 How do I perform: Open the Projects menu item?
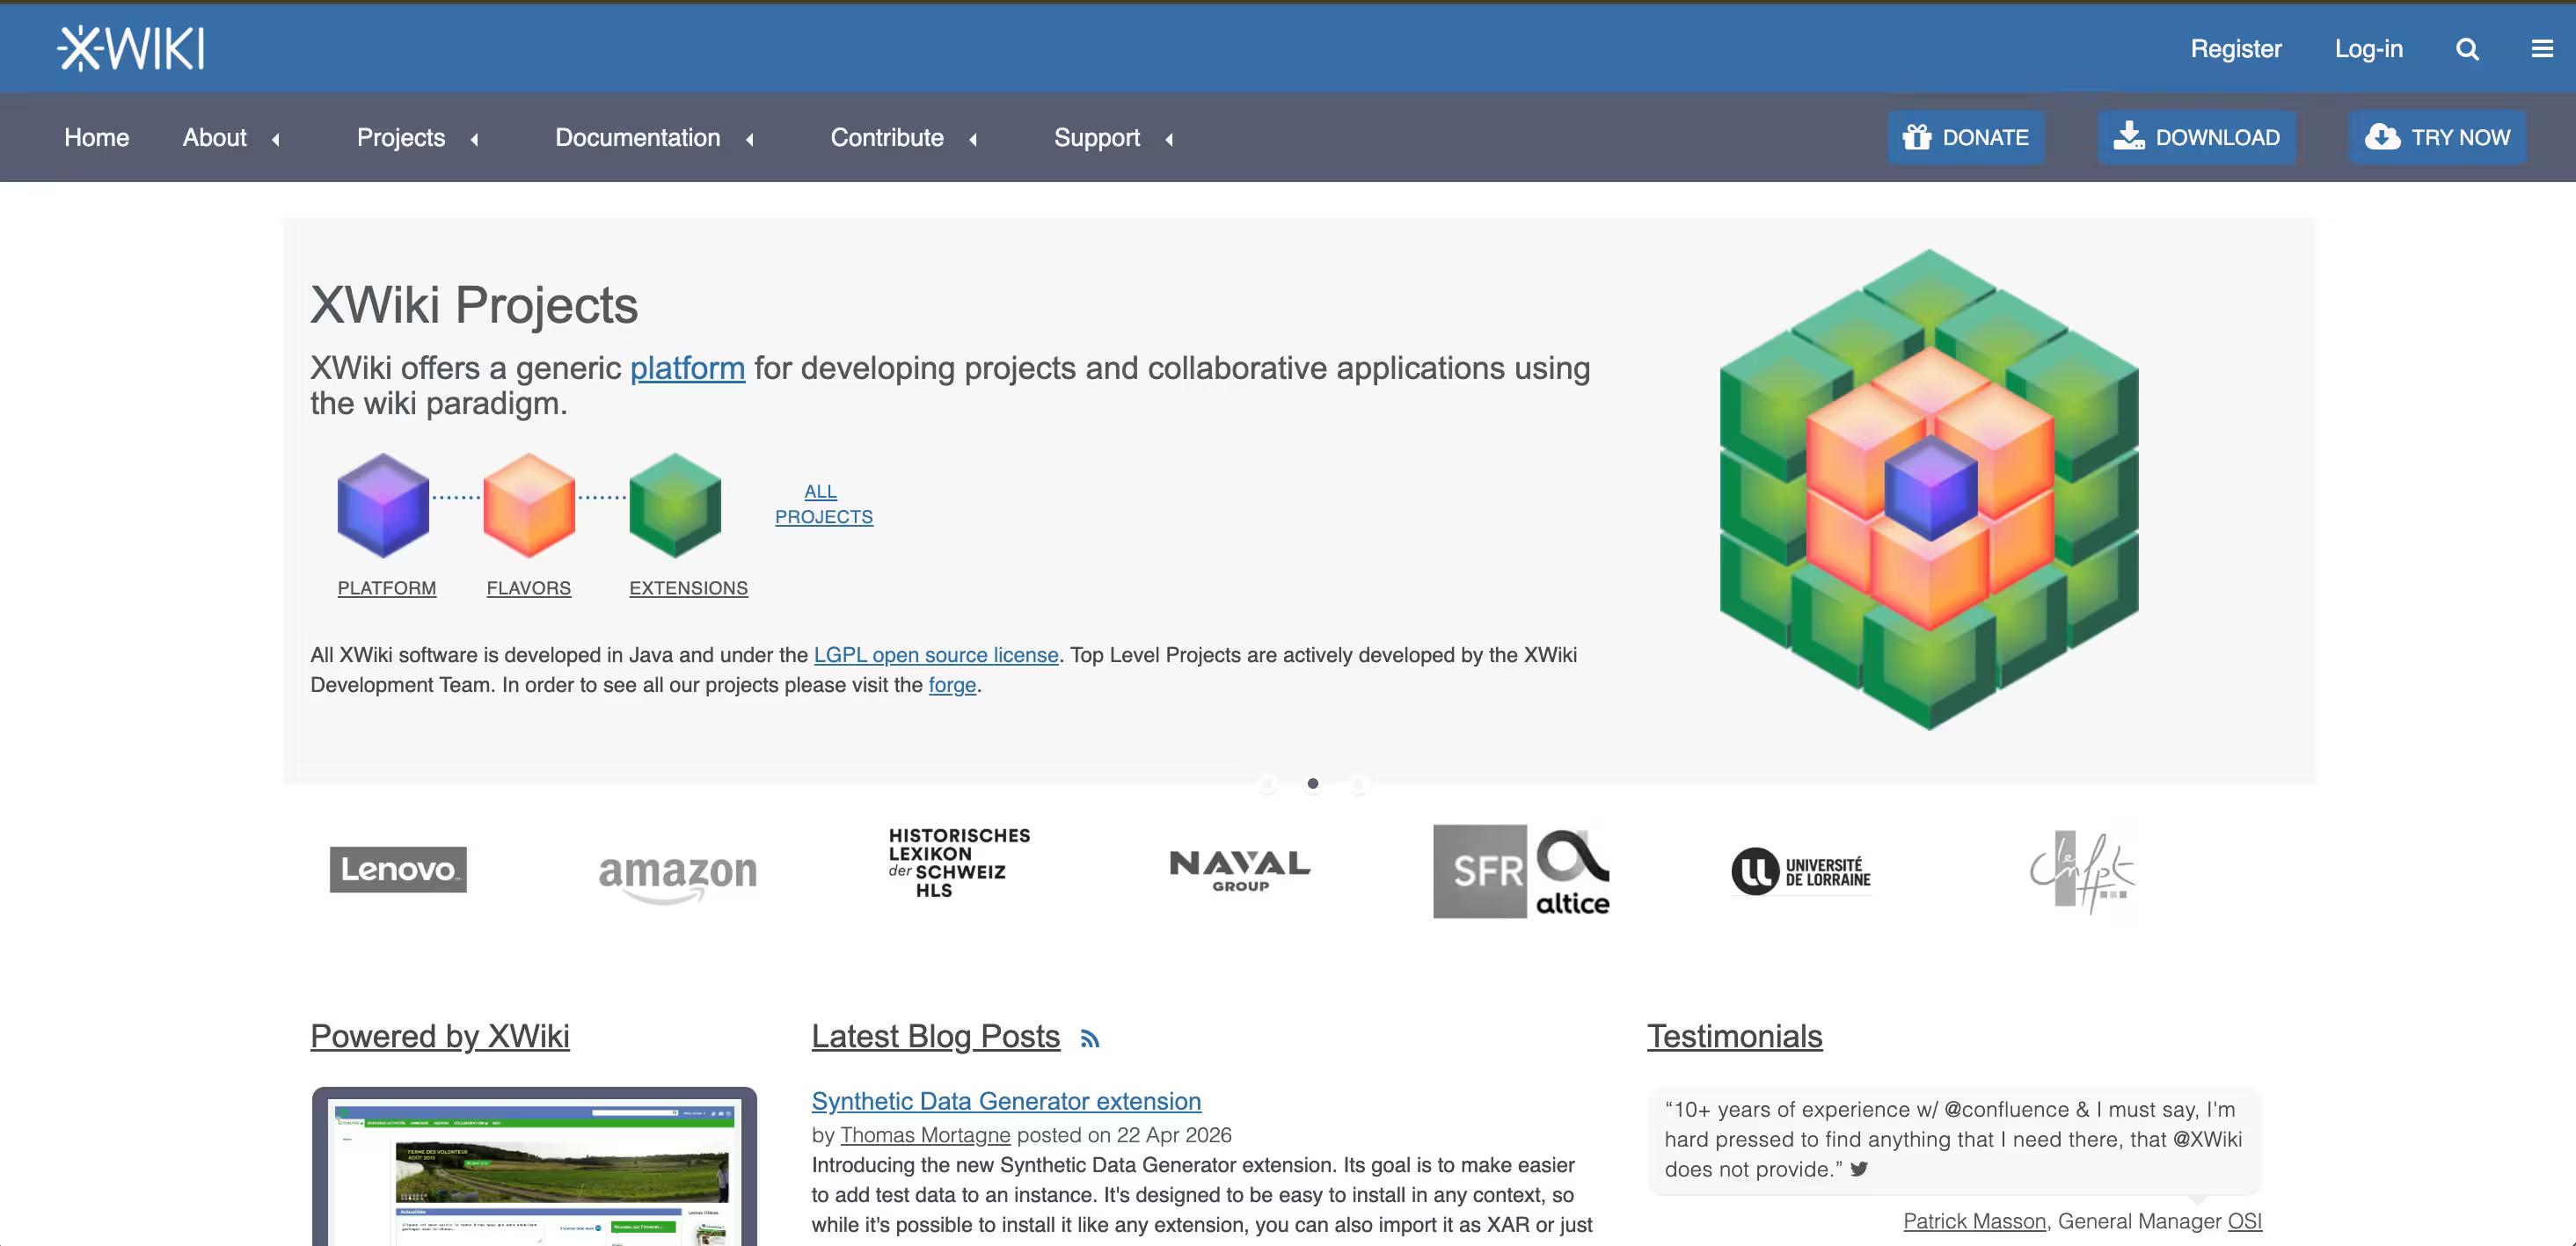pyautogui.click(x=401, y=137)
